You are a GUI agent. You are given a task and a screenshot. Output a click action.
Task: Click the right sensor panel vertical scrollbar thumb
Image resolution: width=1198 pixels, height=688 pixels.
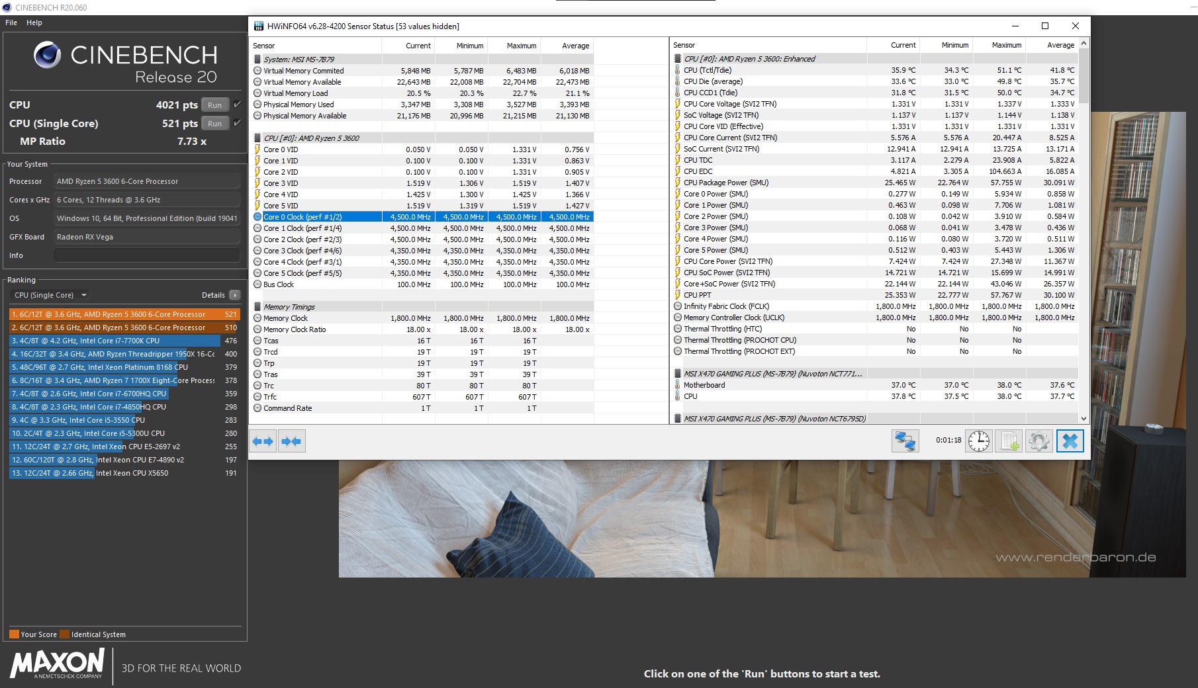pos(1083,75)
